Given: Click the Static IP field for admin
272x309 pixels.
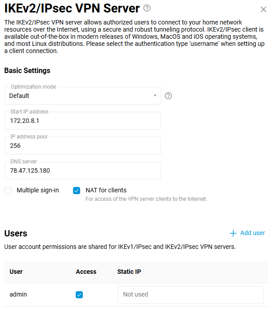Looking at the screenshot, I should click(x=190, y=294).
